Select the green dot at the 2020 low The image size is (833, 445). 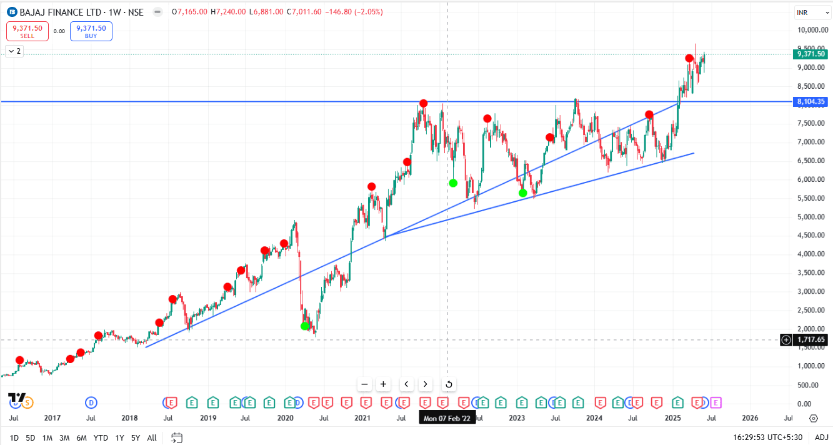pos(305,326)
